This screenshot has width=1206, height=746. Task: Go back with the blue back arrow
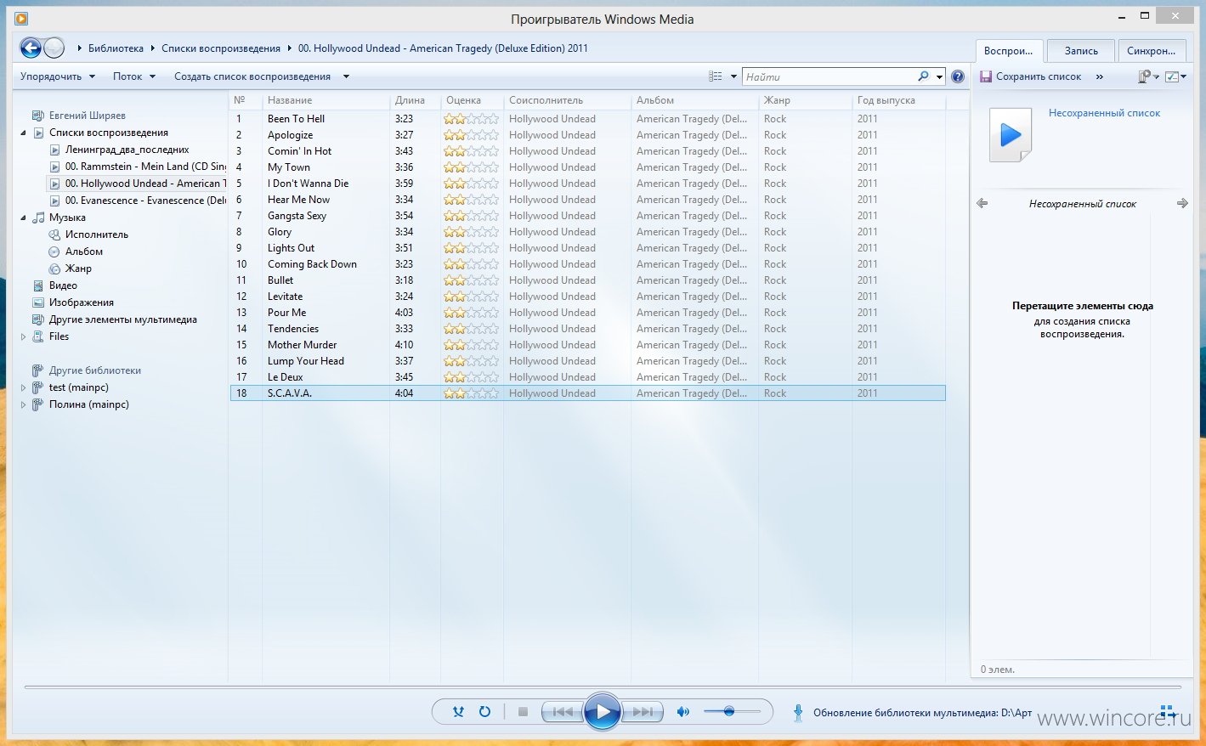31,48
